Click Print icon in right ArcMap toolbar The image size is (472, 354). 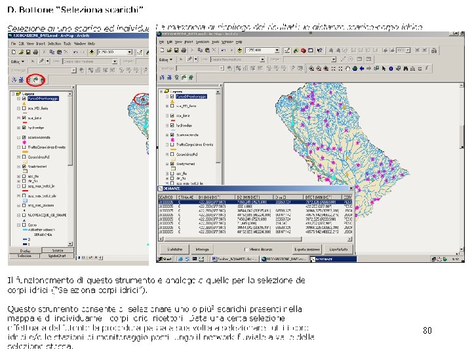pos(184,50)
